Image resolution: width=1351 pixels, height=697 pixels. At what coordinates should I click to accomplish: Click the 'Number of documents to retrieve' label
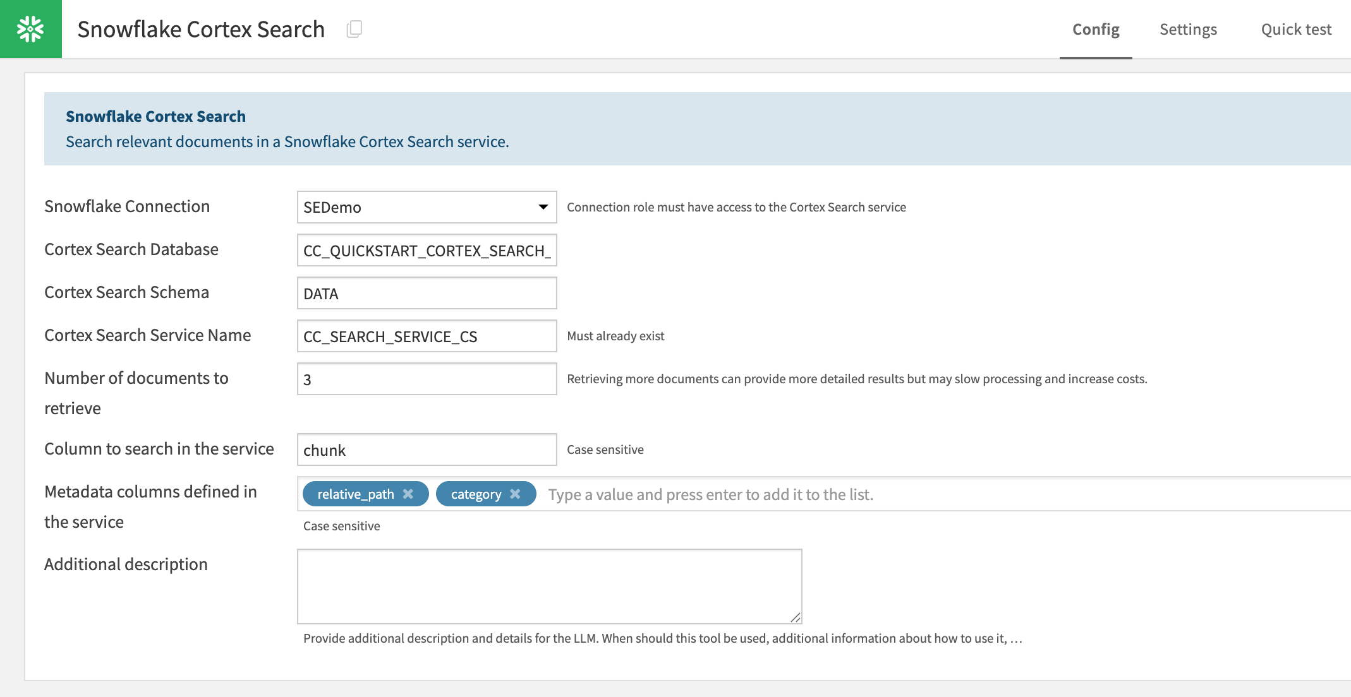pos(136,393)
